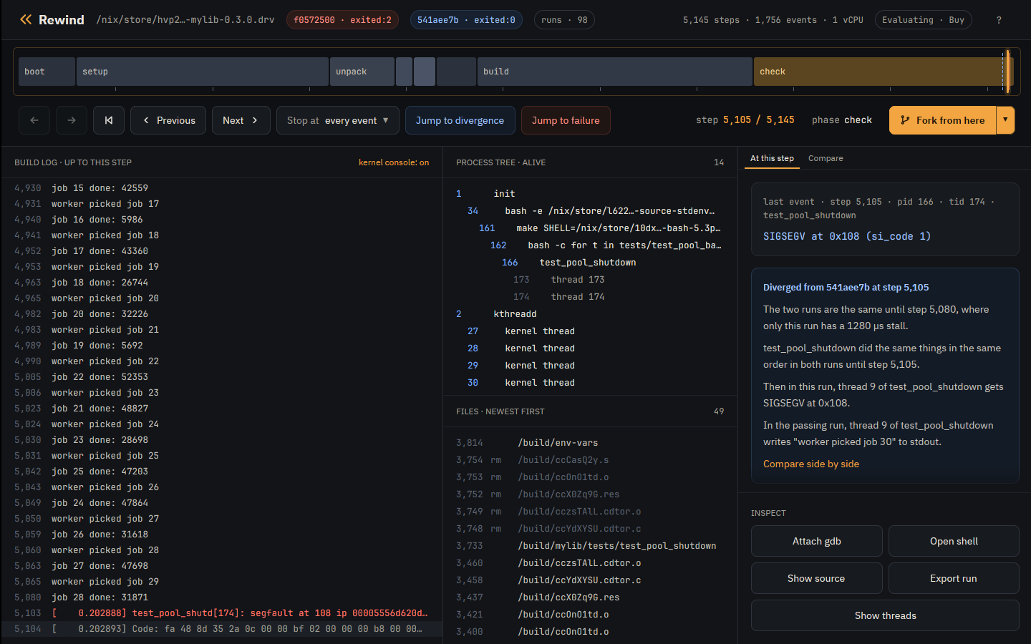Viewport: 1031px width, 644px height.
Task: Jump to first step with skip-to-start icon
Action: coord(109,120)
